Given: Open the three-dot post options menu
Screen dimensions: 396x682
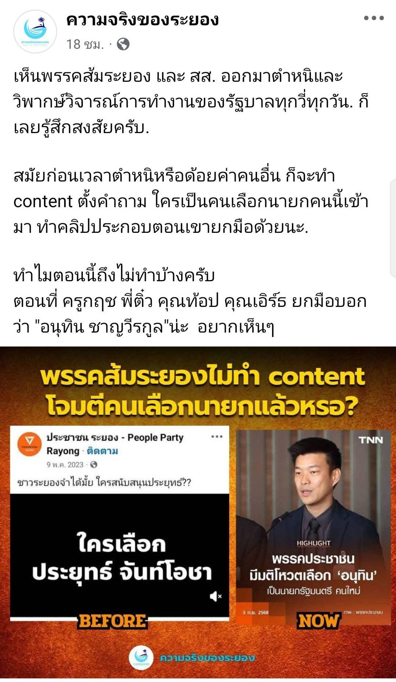Looking at the screenshot, I should pyautogui.click(x=374, y=18).
